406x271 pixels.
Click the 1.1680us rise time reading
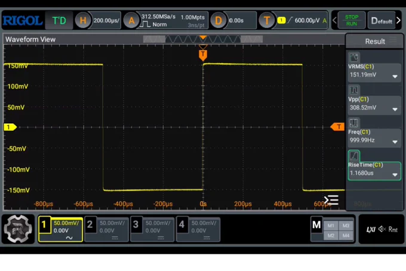tap(361, 173)
